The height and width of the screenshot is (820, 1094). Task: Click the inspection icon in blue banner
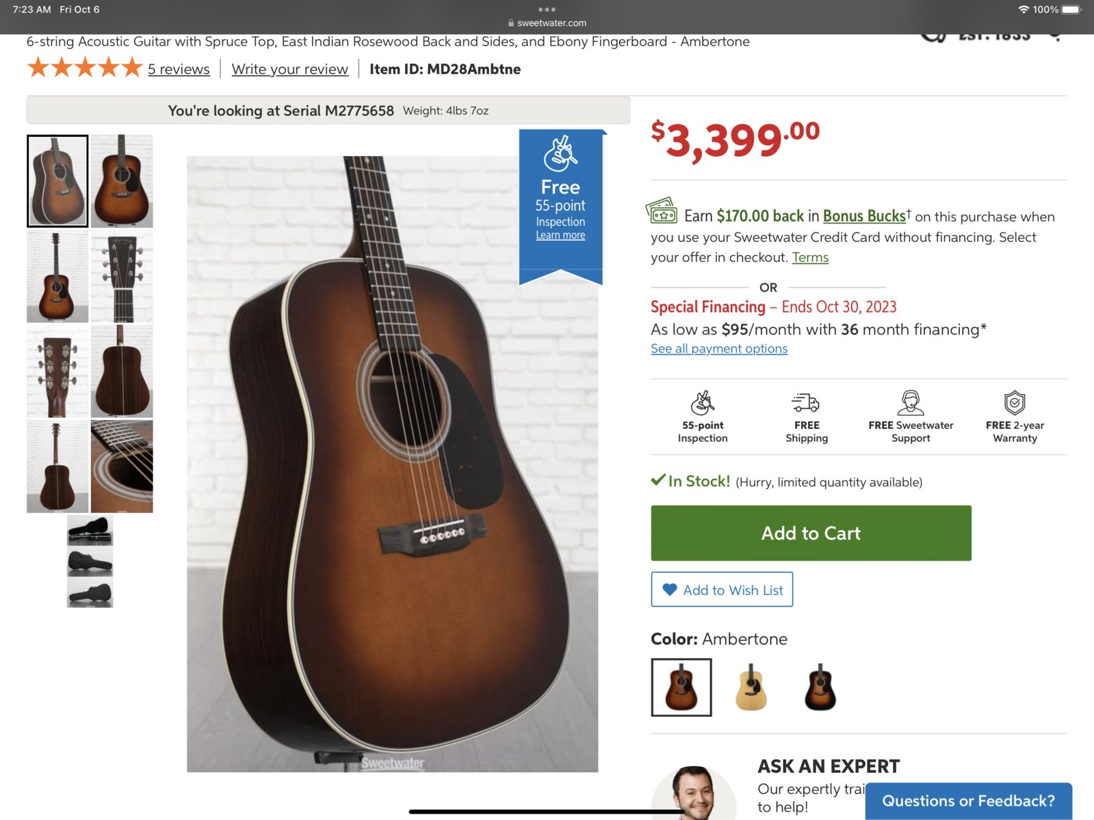560,154
